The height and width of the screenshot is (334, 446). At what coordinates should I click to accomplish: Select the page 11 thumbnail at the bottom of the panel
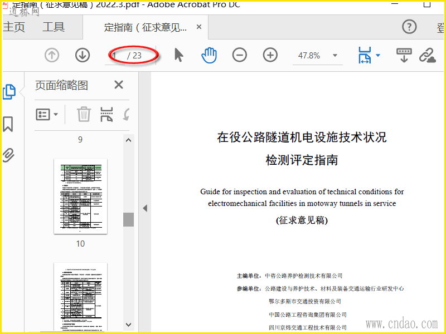[x=80, y=297]
